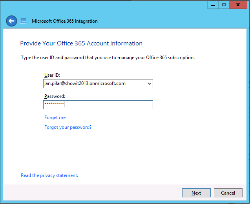
Task: Abort setup with the Cancel button
Action: click(228, 193)
